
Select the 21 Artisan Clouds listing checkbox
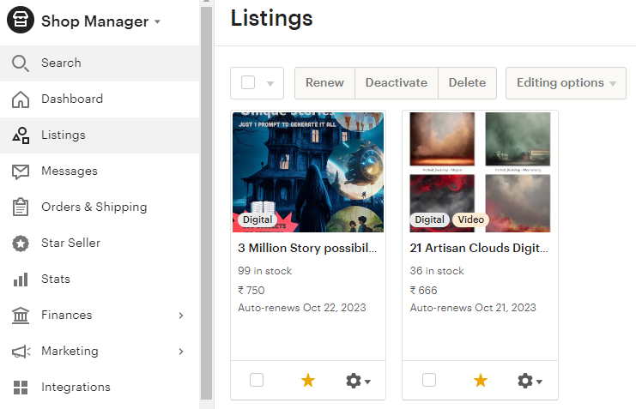point(429,380)
